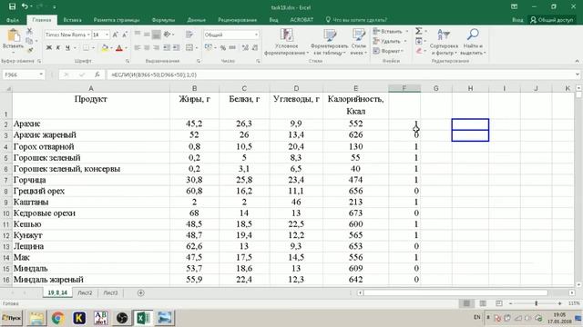Click the Increase Font Size icon
The height and width of the screenshot is (327, 583).
(116, 35)
